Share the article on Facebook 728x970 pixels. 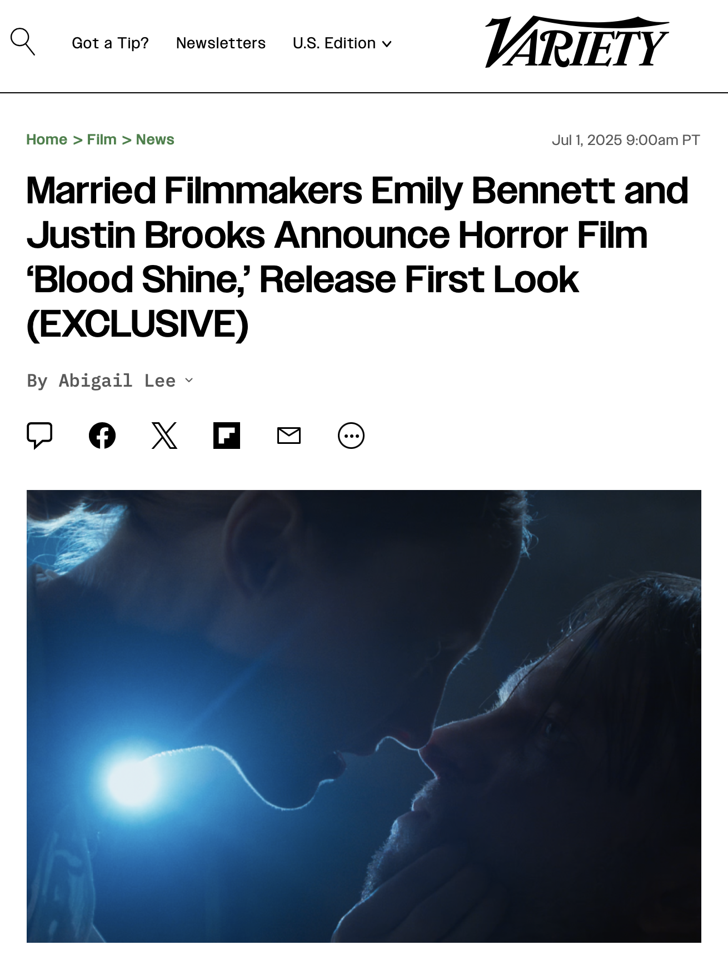tap(102, 436)
